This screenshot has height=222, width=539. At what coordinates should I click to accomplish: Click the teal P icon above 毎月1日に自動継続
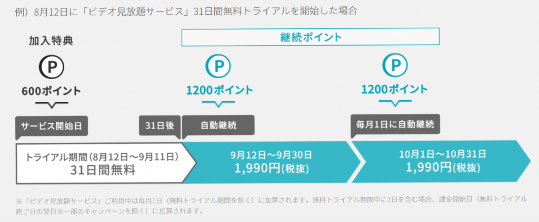(395, 66)
